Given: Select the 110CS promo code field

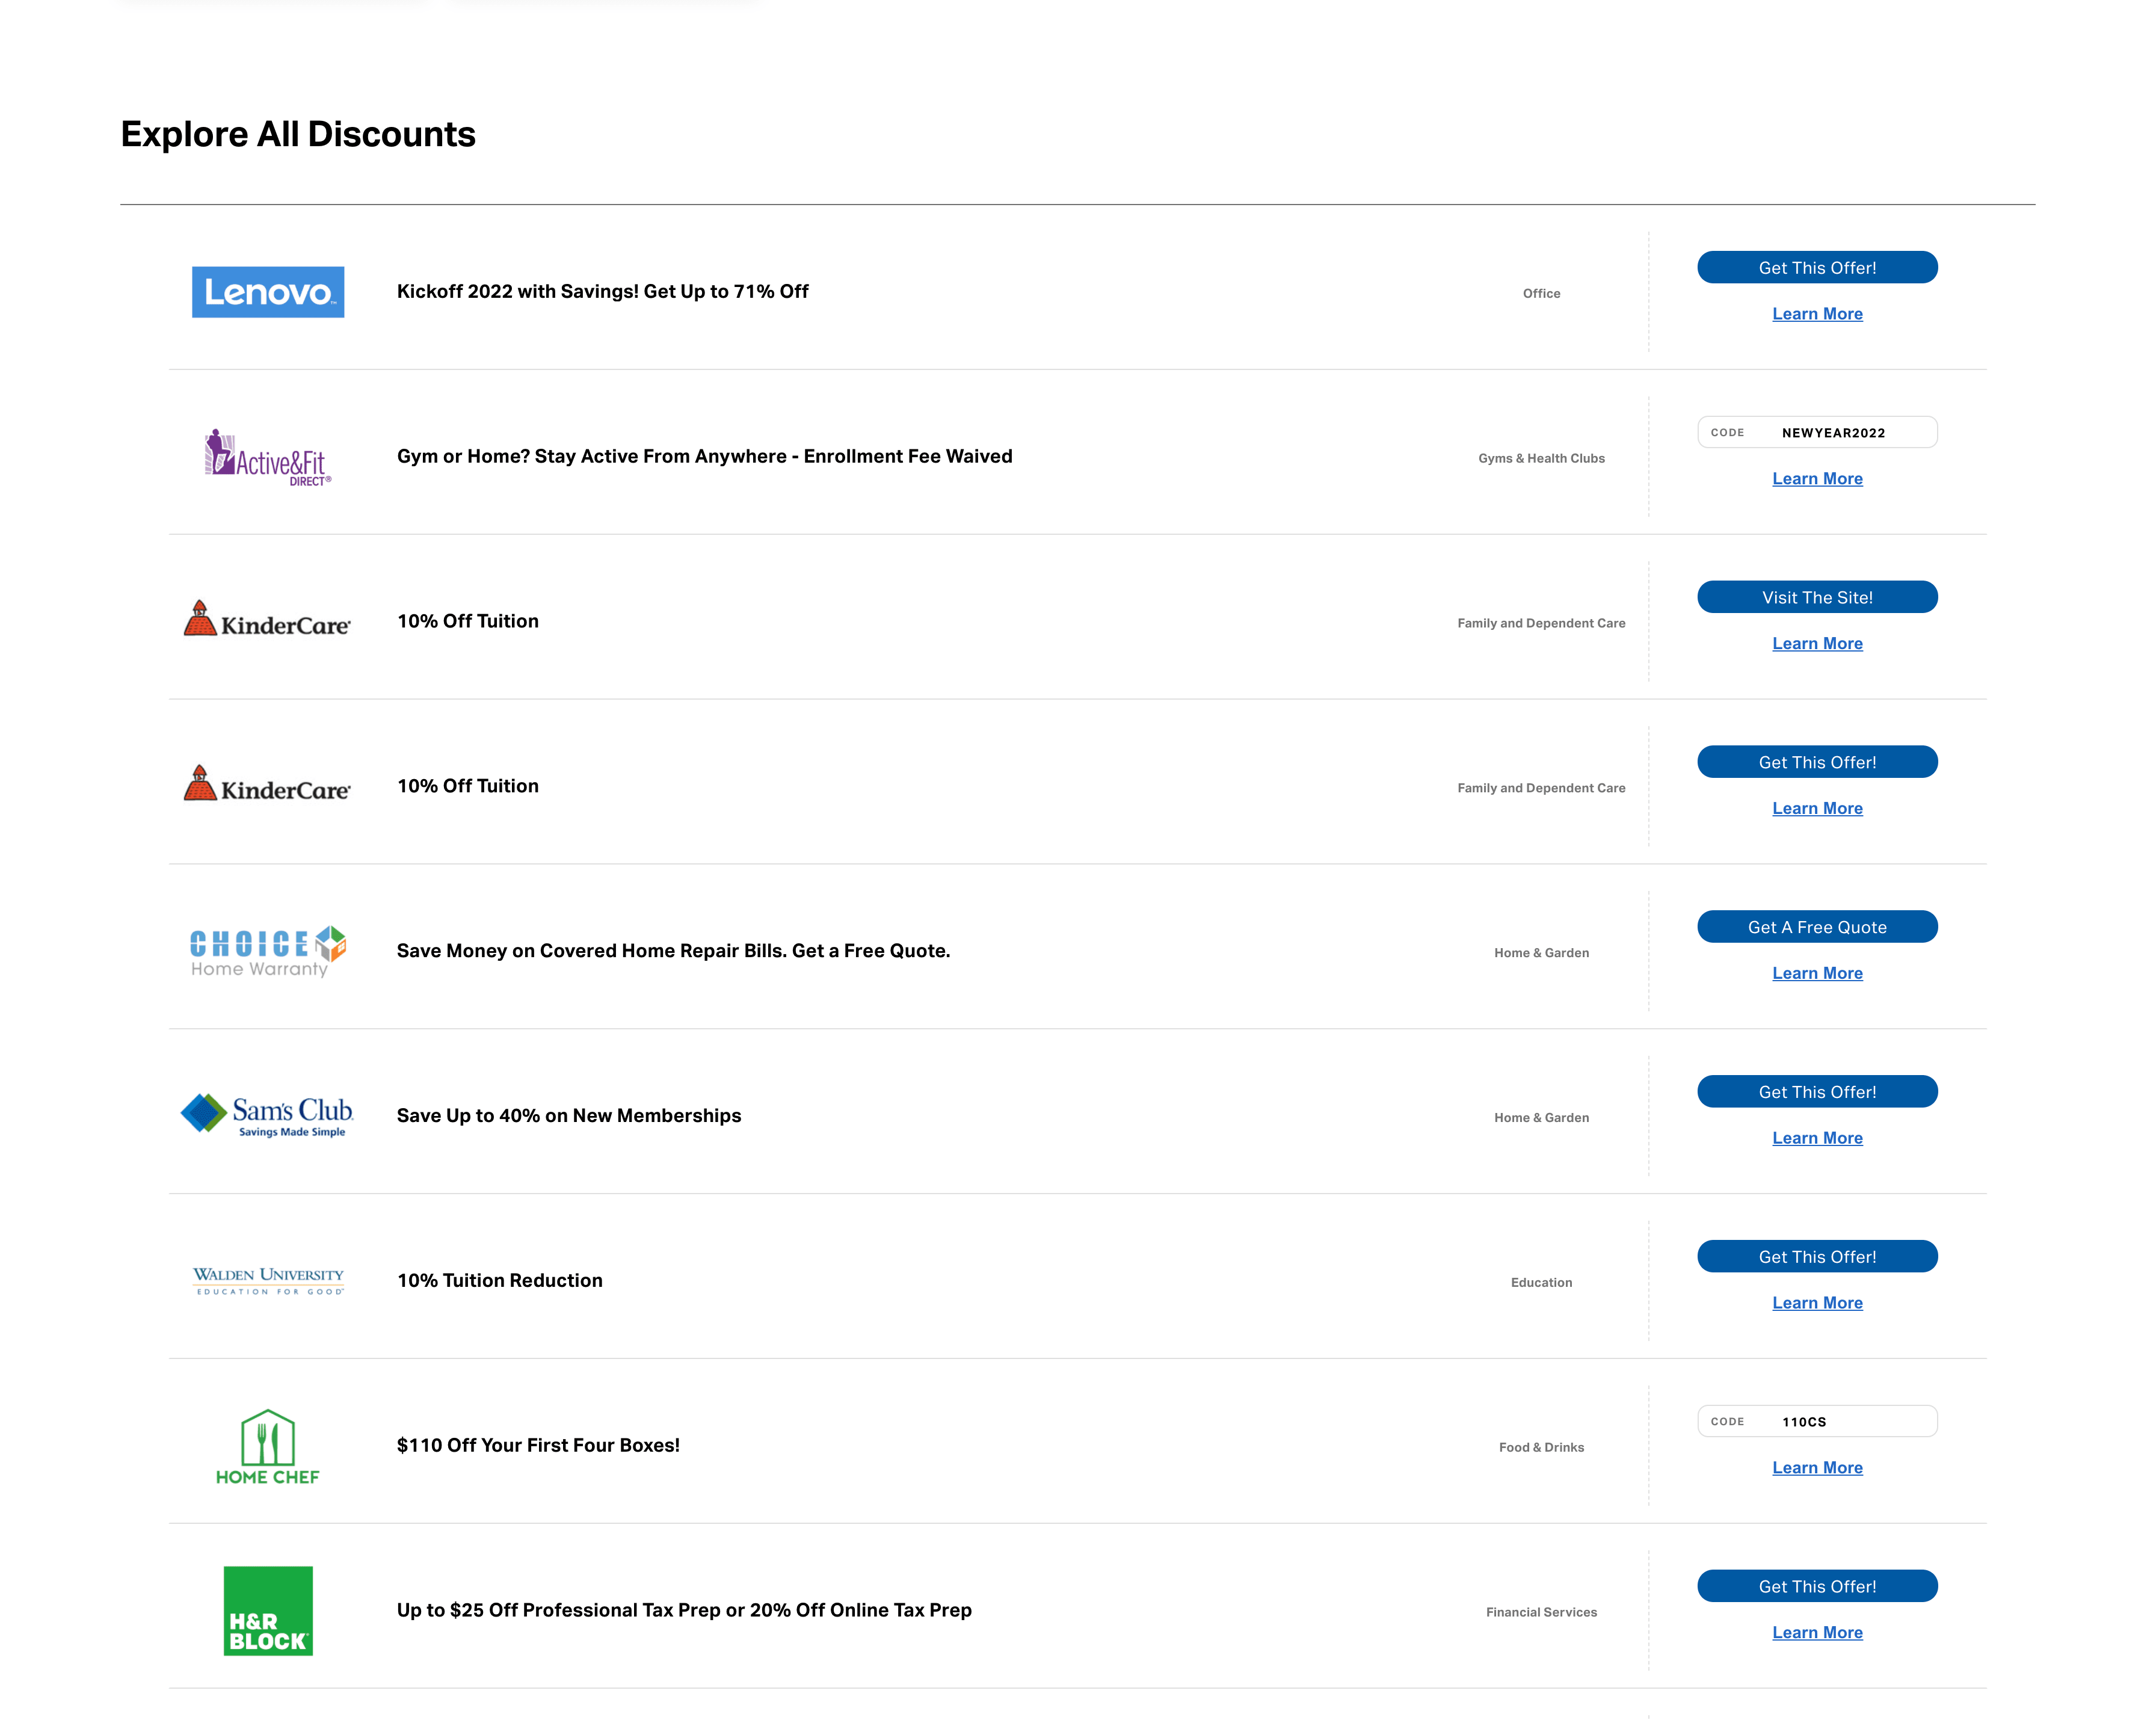Looking at the screenshot, I should (x=1817, y=1421).
